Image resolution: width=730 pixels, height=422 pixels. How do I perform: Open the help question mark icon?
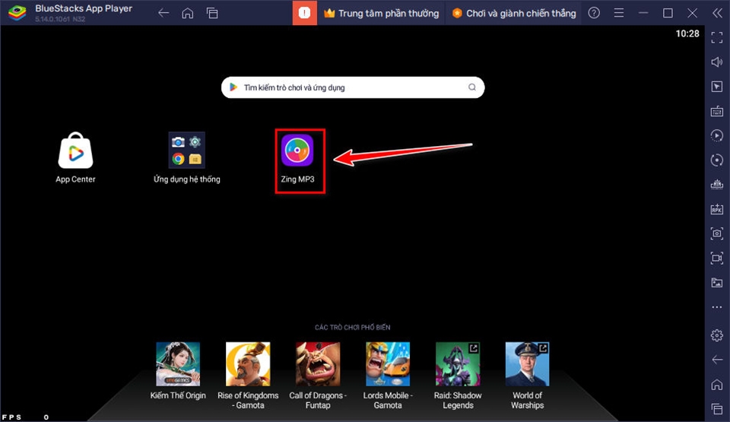point(594,13)
